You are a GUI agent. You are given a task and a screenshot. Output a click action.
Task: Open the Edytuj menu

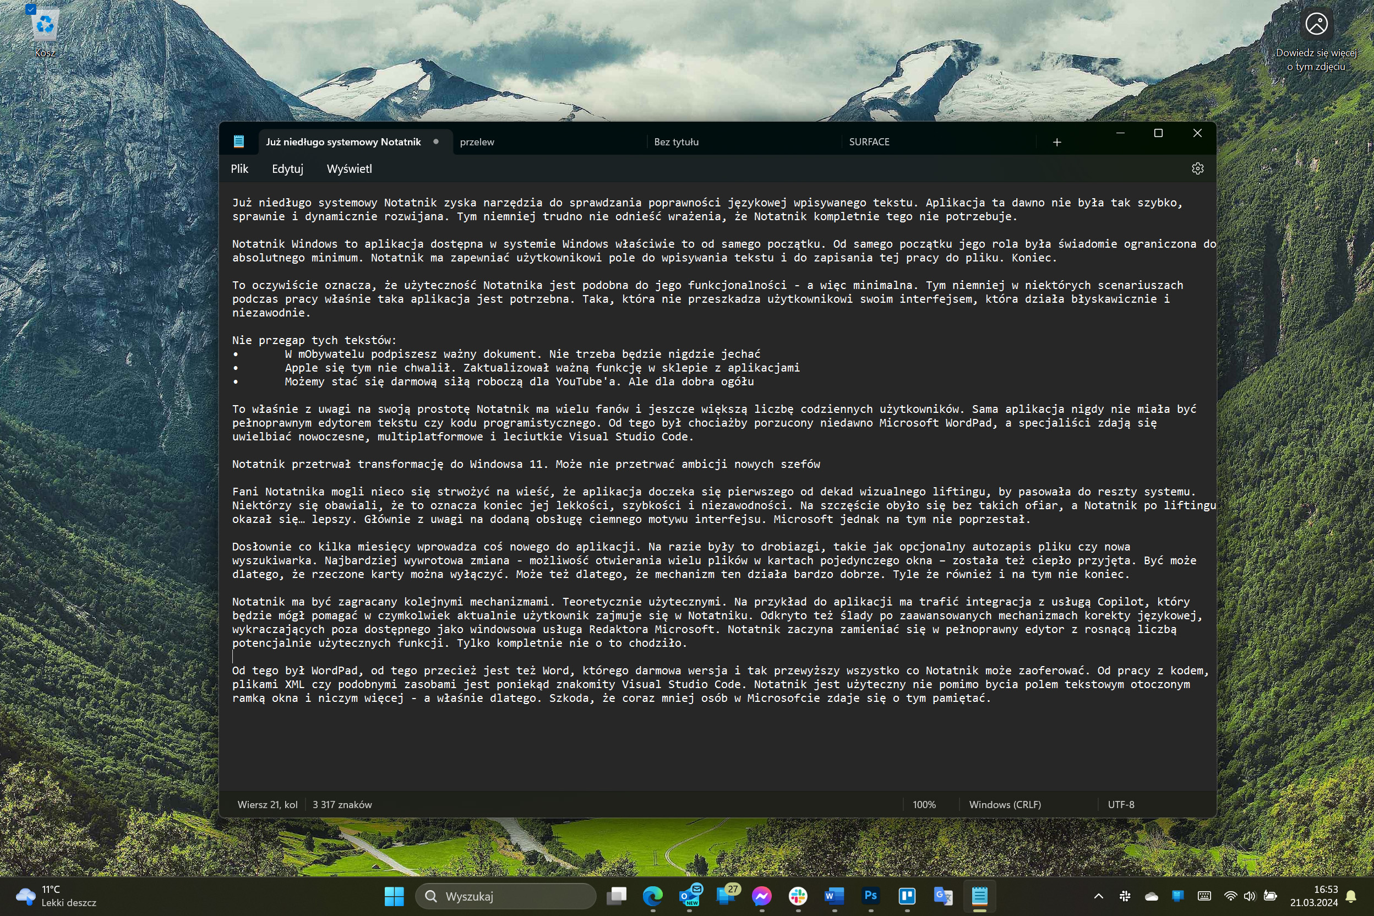tap(287, 169)
